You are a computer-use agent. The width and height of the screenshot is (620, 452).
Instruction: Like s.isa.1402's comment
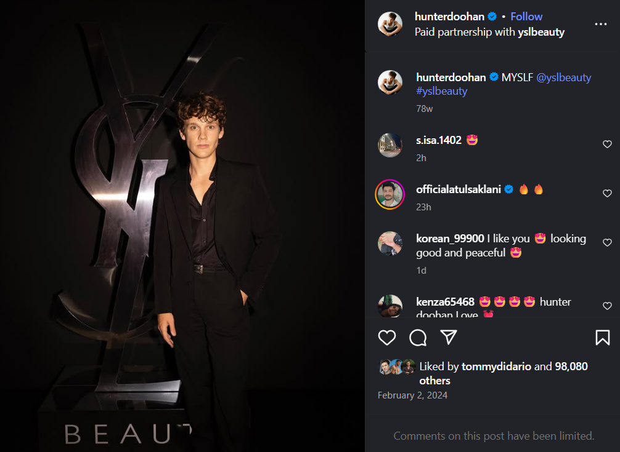pyautogui.click(x=607, y=145)
